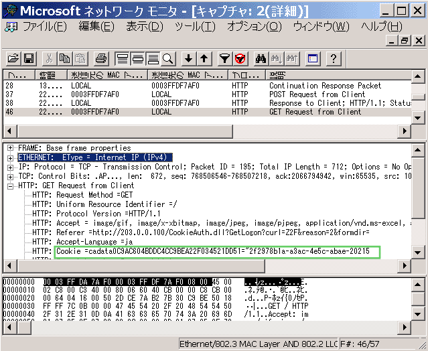The height and width of the screenshot is (351, 428).
Task: Click the destination MAC address column header
Action: [x=188, y=75]
